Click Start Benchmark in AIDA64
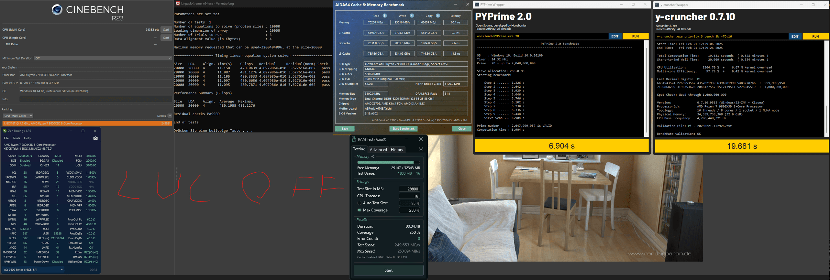830x280 pixels. pos(403,129)
